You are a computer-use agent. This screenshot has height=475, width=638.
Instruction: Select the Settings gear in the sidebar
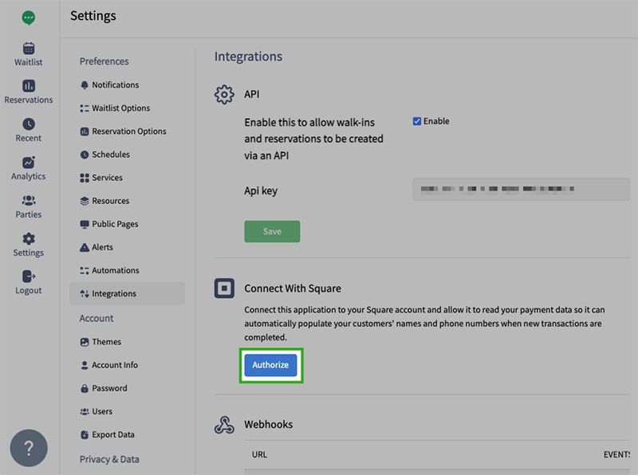pos(28,243)
